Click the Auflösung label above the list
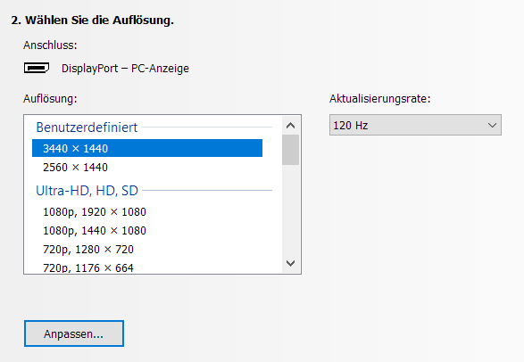This screenshot has width=524, height=362. (x=50, y=99)
